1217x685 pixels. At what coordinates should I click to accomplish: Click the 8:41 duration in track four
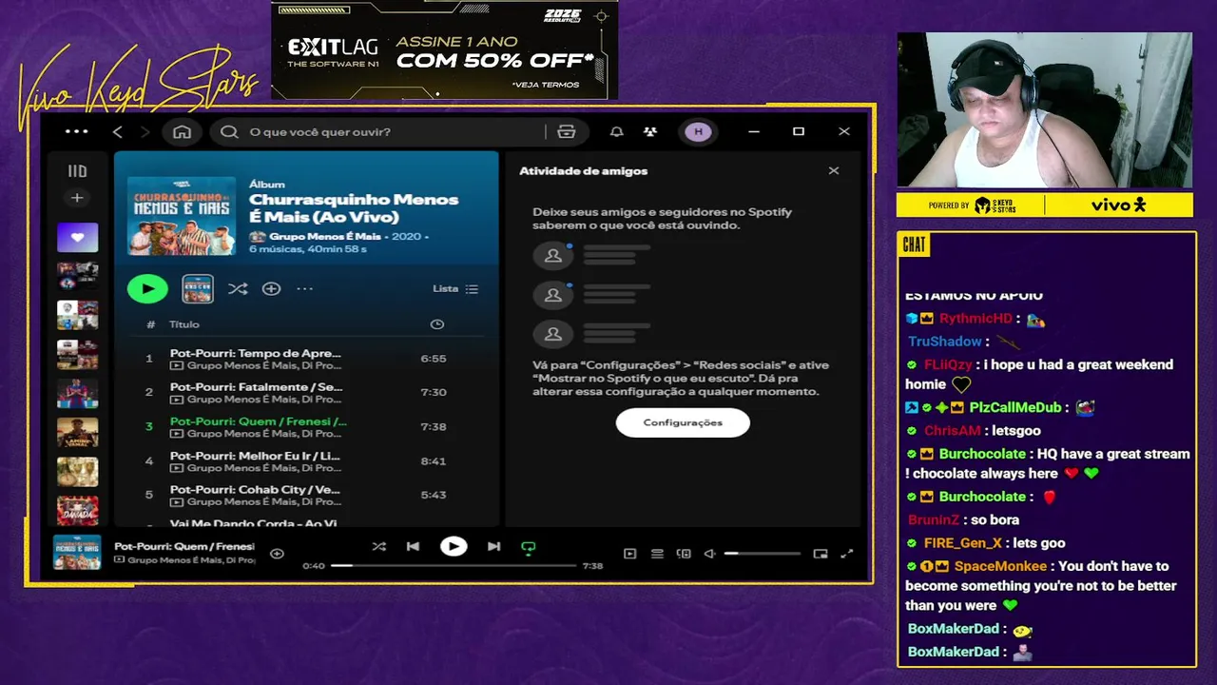click(x=434, y=461)
